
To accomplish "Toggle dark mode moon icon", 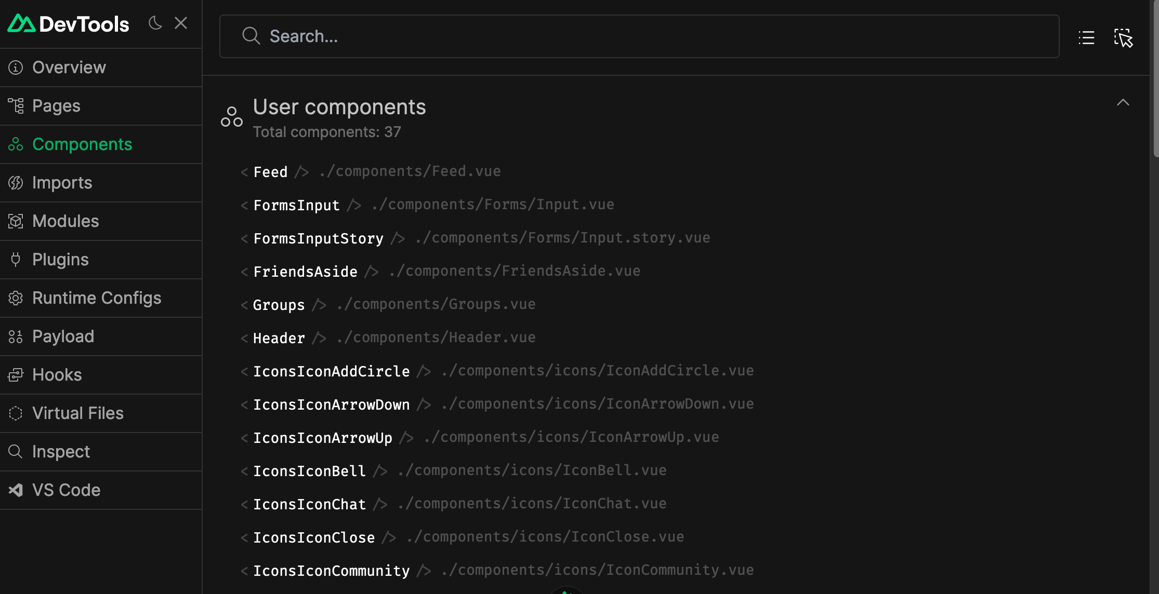I will 155,22.
